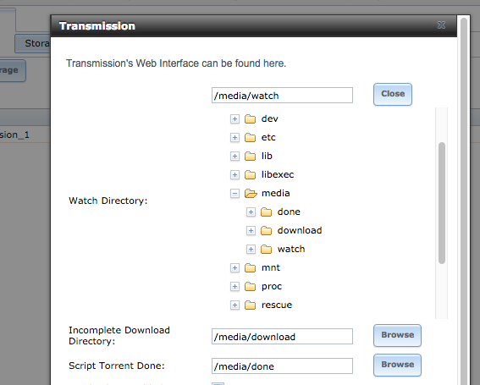Image resolution: width=480 pixels, height=385 pixels.
Task: Close the Transmission dialog with X
Action: 441,25
